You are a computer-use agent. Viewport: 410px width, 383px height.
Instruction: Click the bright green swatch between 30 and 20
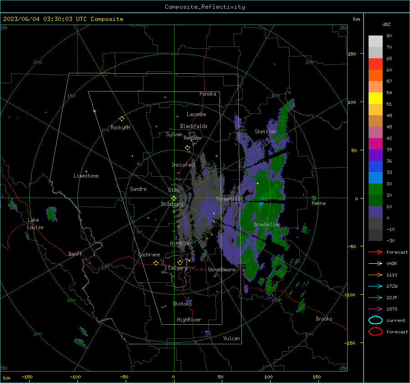(x=375, y=189)
